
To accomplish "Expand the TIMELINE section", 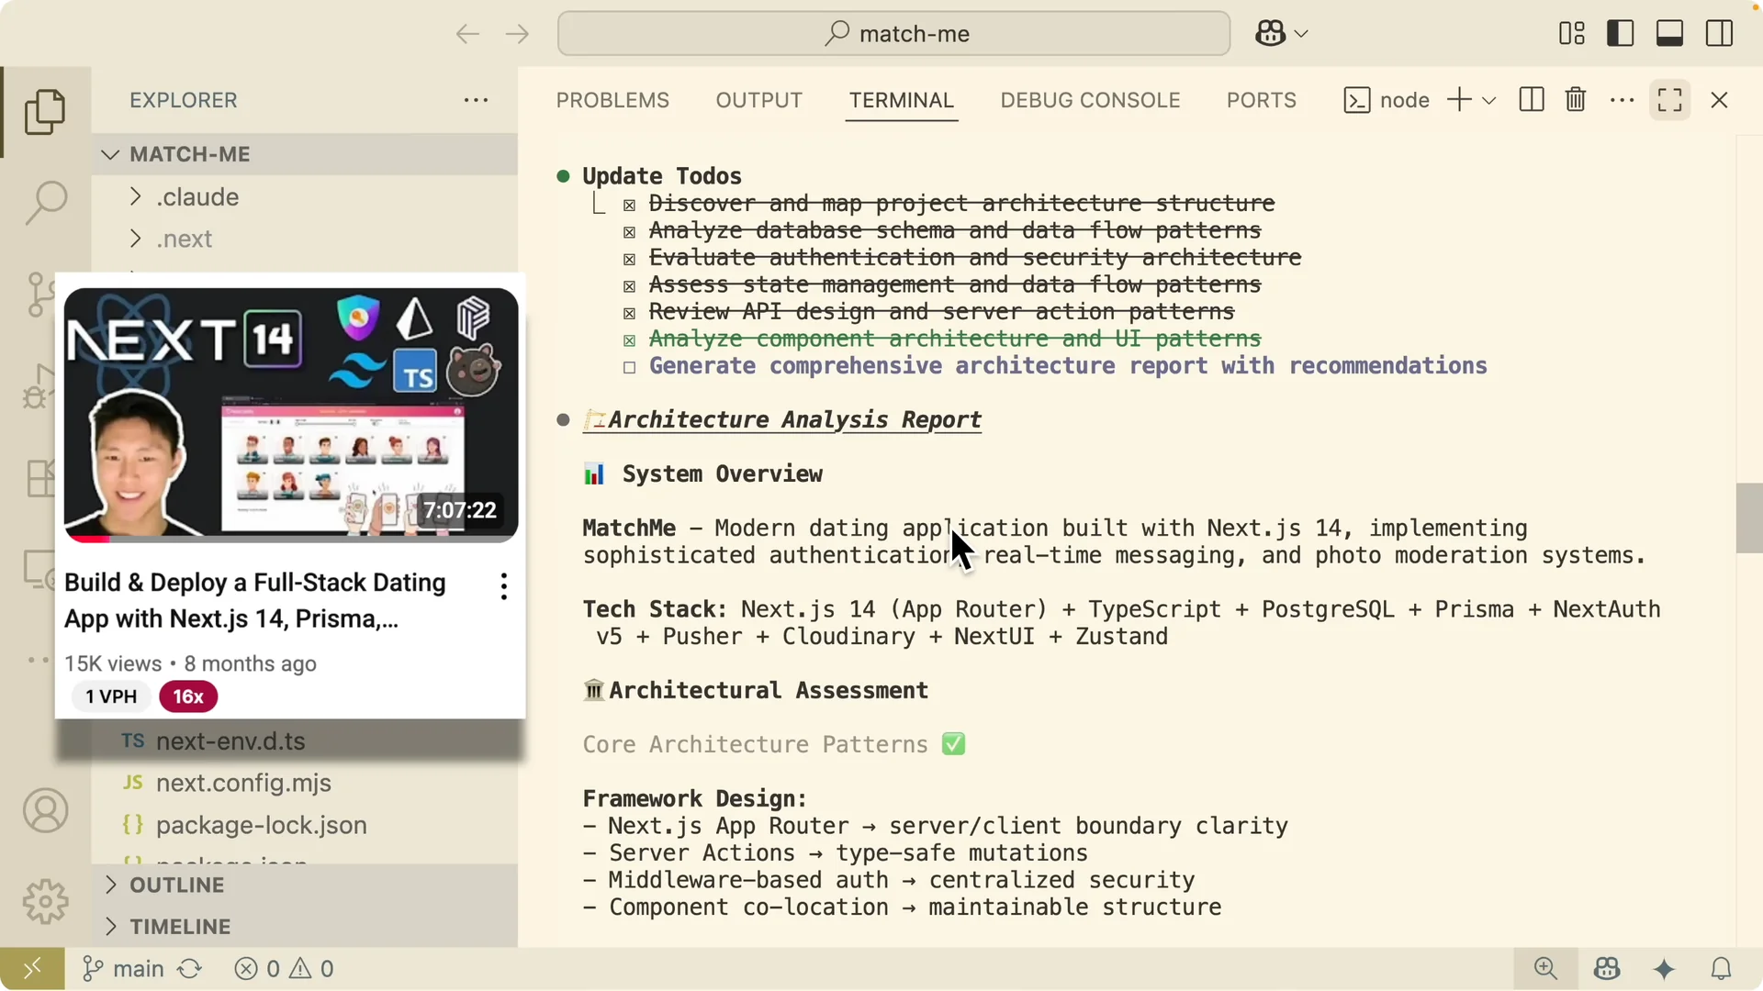I will point(305,927).
